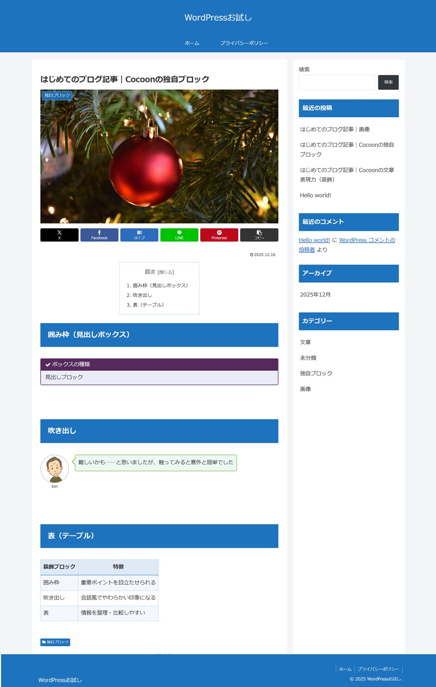Click the Christmas ornament featured image
Screen dimensions: 436x687
[159, 156]
